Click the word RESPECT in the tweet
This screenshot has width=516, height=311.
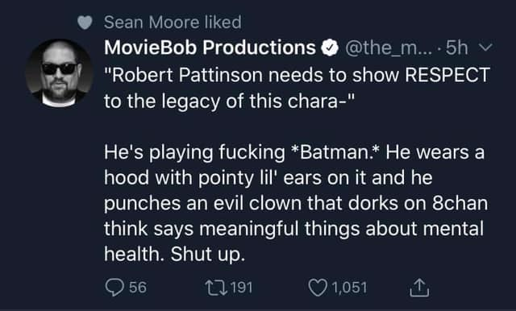pyautogui.click(x=447, y=75)
